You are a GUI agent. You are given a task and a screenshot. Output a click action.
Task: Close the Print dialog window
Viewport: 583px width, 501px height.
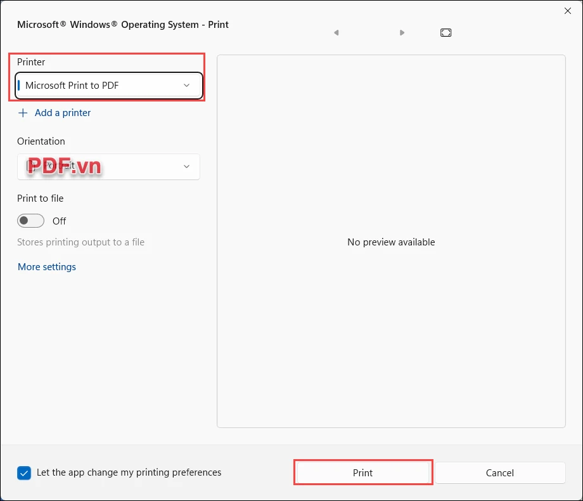click(x=567, y=11)
